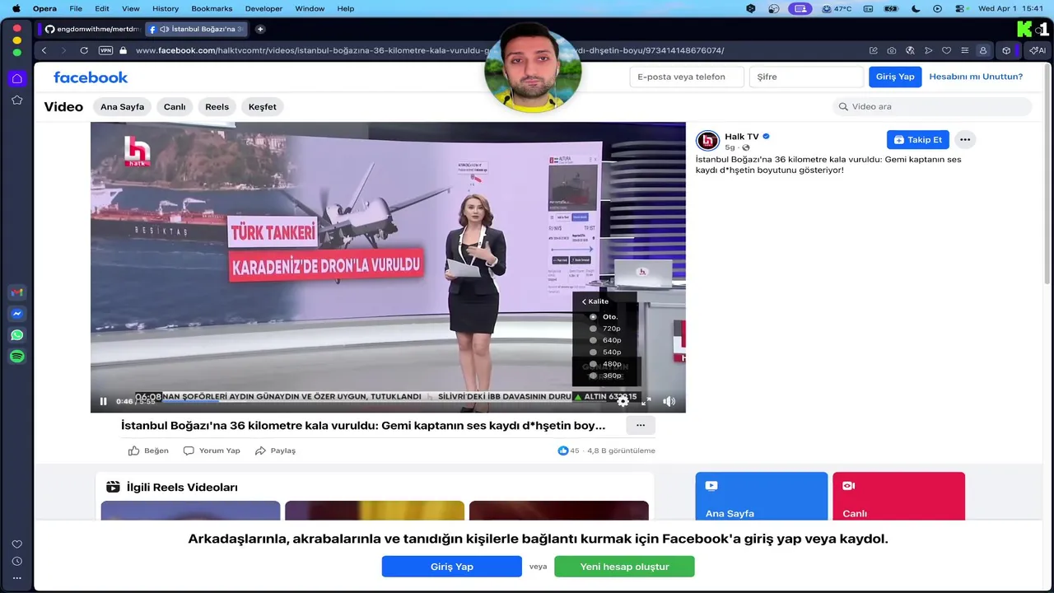Focus the Şifre password field

806,77
